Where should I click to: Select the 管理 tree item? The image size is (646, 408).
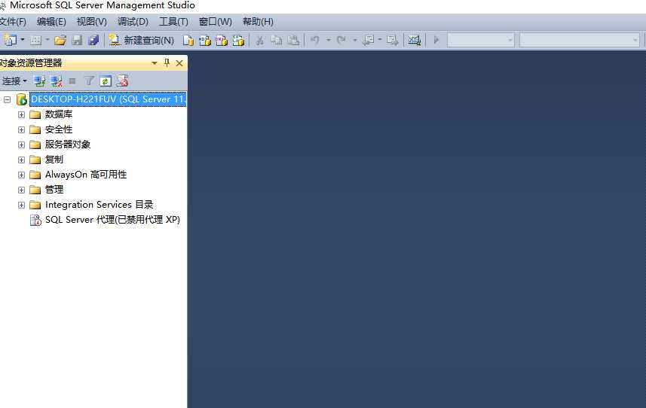(x=54, y=189)
